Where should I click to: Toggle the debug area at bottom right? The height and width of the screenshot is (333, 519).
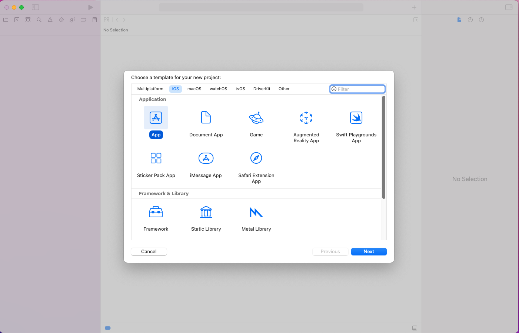[x=415, y=328]
